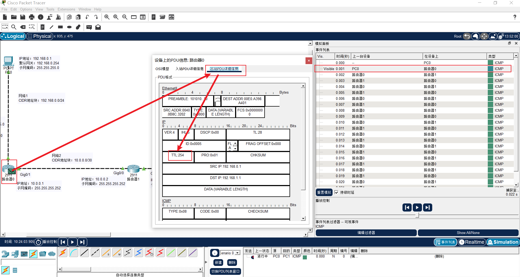This screenshot has height=277, width=520.
Task: Click the PC0 computer on the canvas
Action: click(8, 61)
